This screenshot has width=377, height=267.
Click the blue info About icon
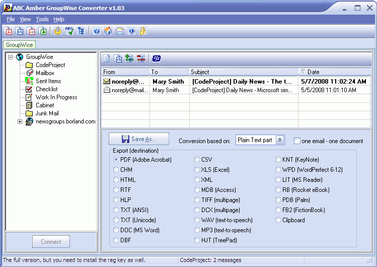(x=131, y=31)
